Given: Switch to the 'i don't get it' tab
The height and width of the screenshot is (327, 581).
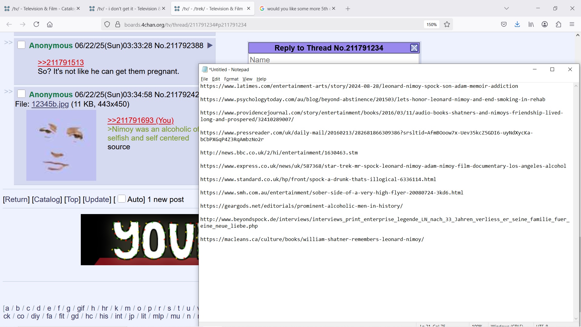Looking at the screenshot, I should click(127, 8).
